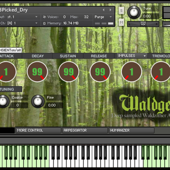Viewport: 170px width, 170px height.
Task: Go to next instrument with right arrow
Action: coord(110,10)
